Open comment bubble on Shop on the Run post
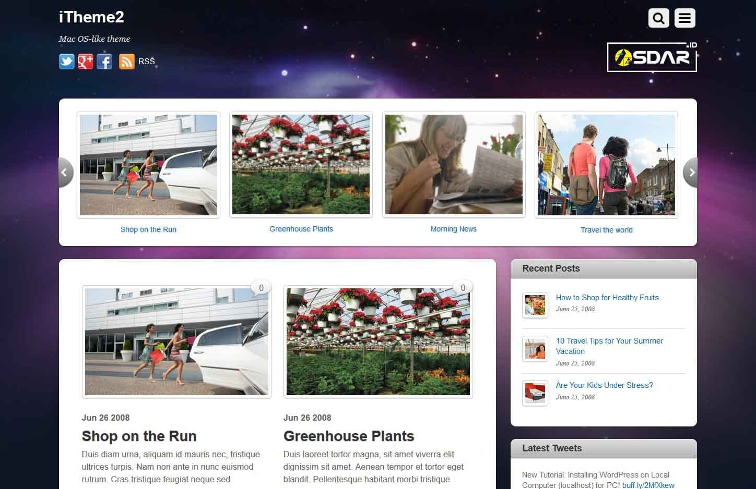756x489 pixels. (261, 288)
